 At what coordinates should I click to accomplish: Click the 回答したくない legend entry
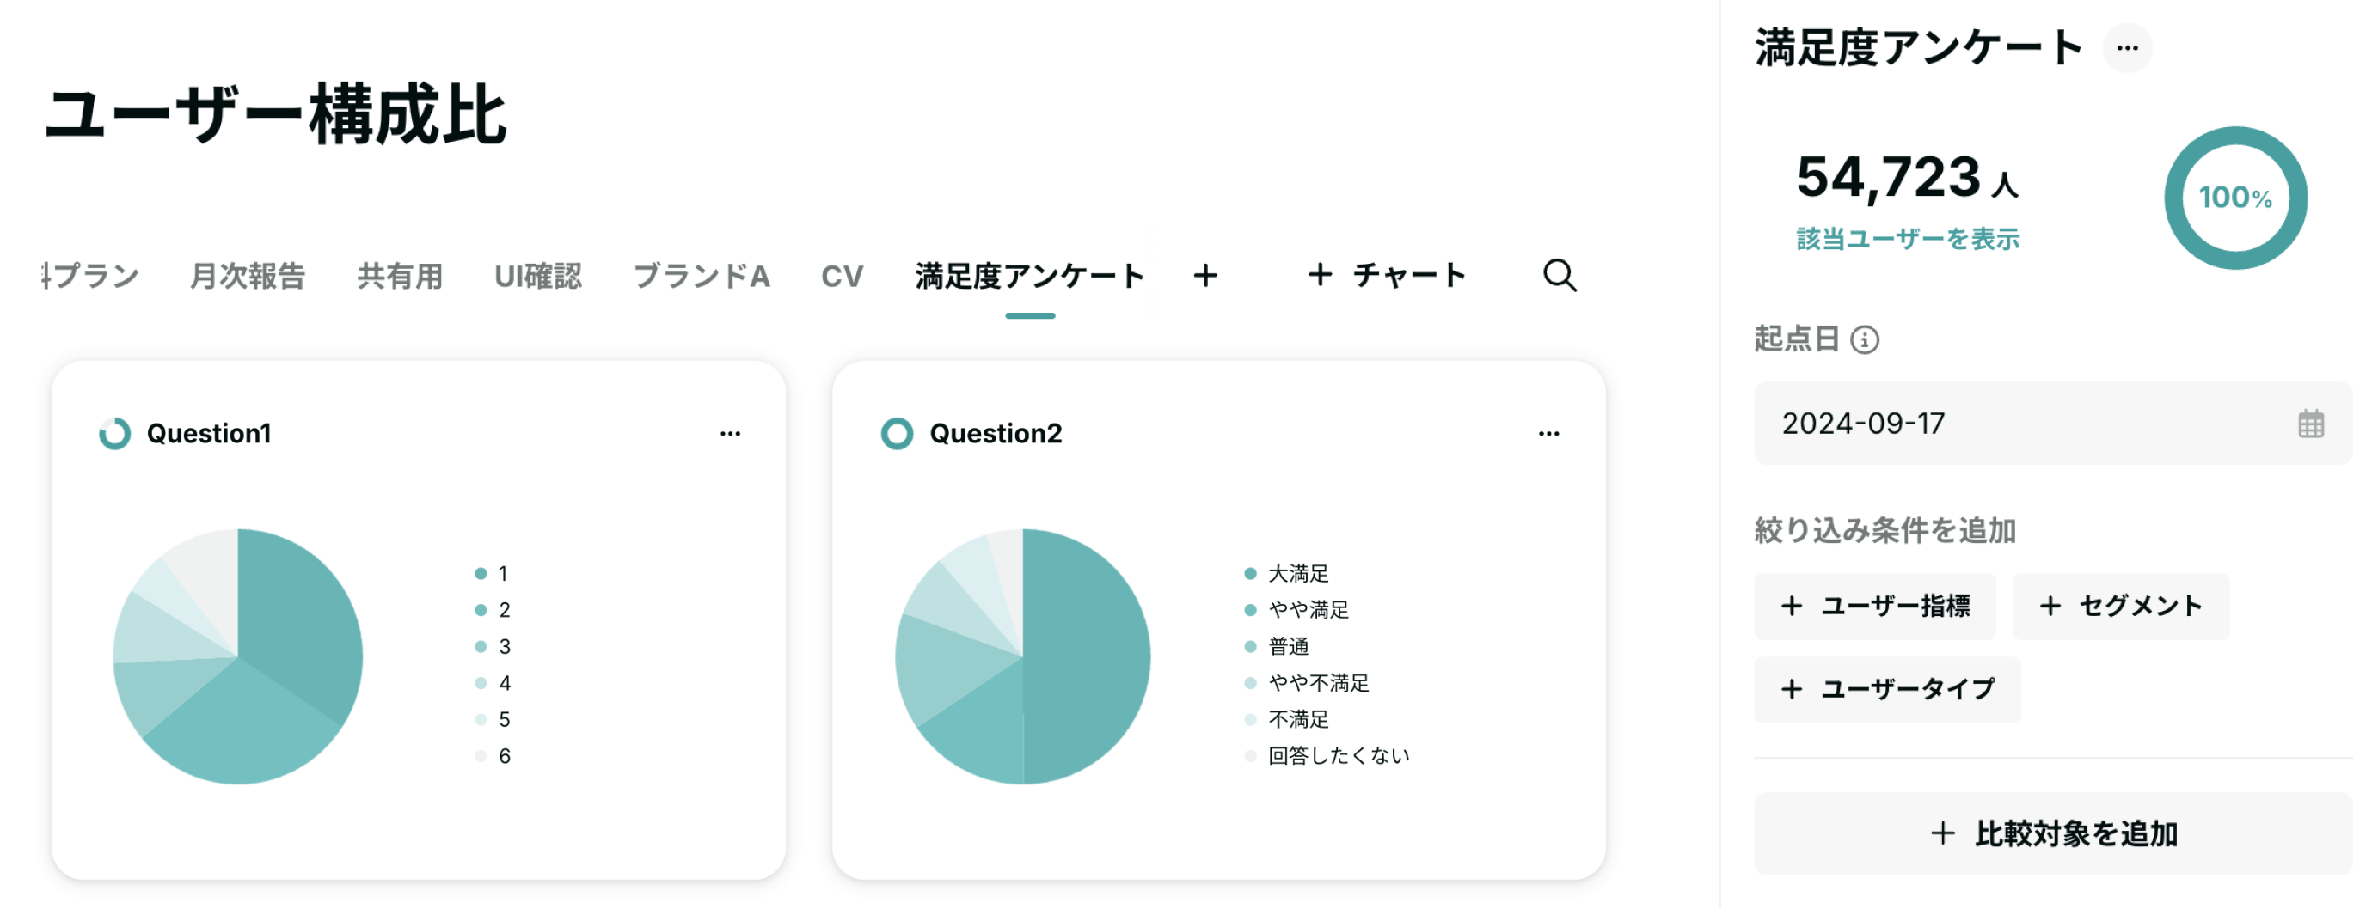1327,756
